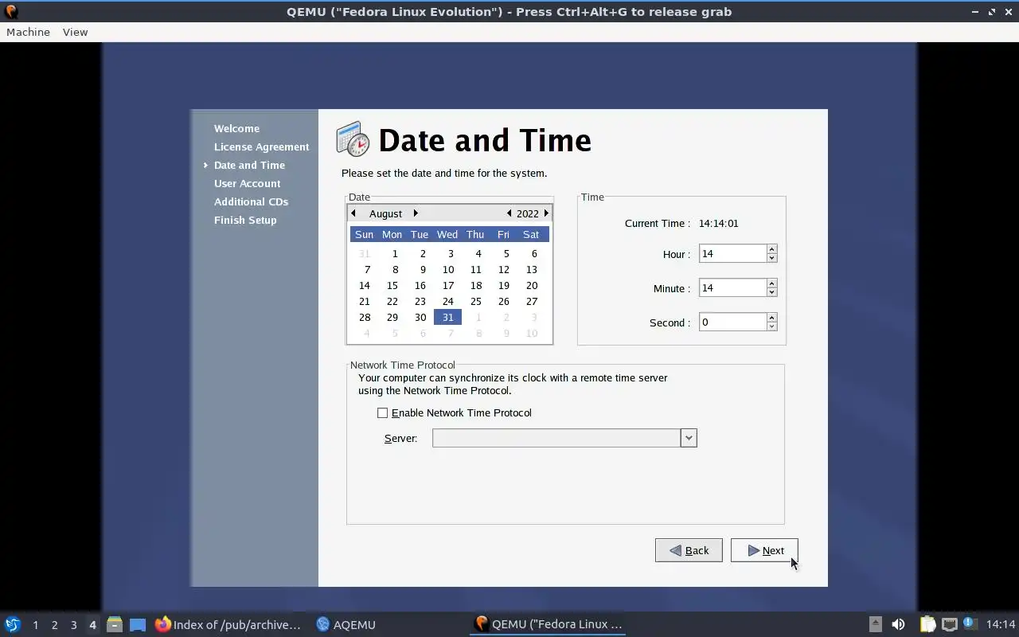Viewport: 1019px width, 637px height.
Task: Switch to workspace 1 in taskbar
Action: [x=35, y=625]
